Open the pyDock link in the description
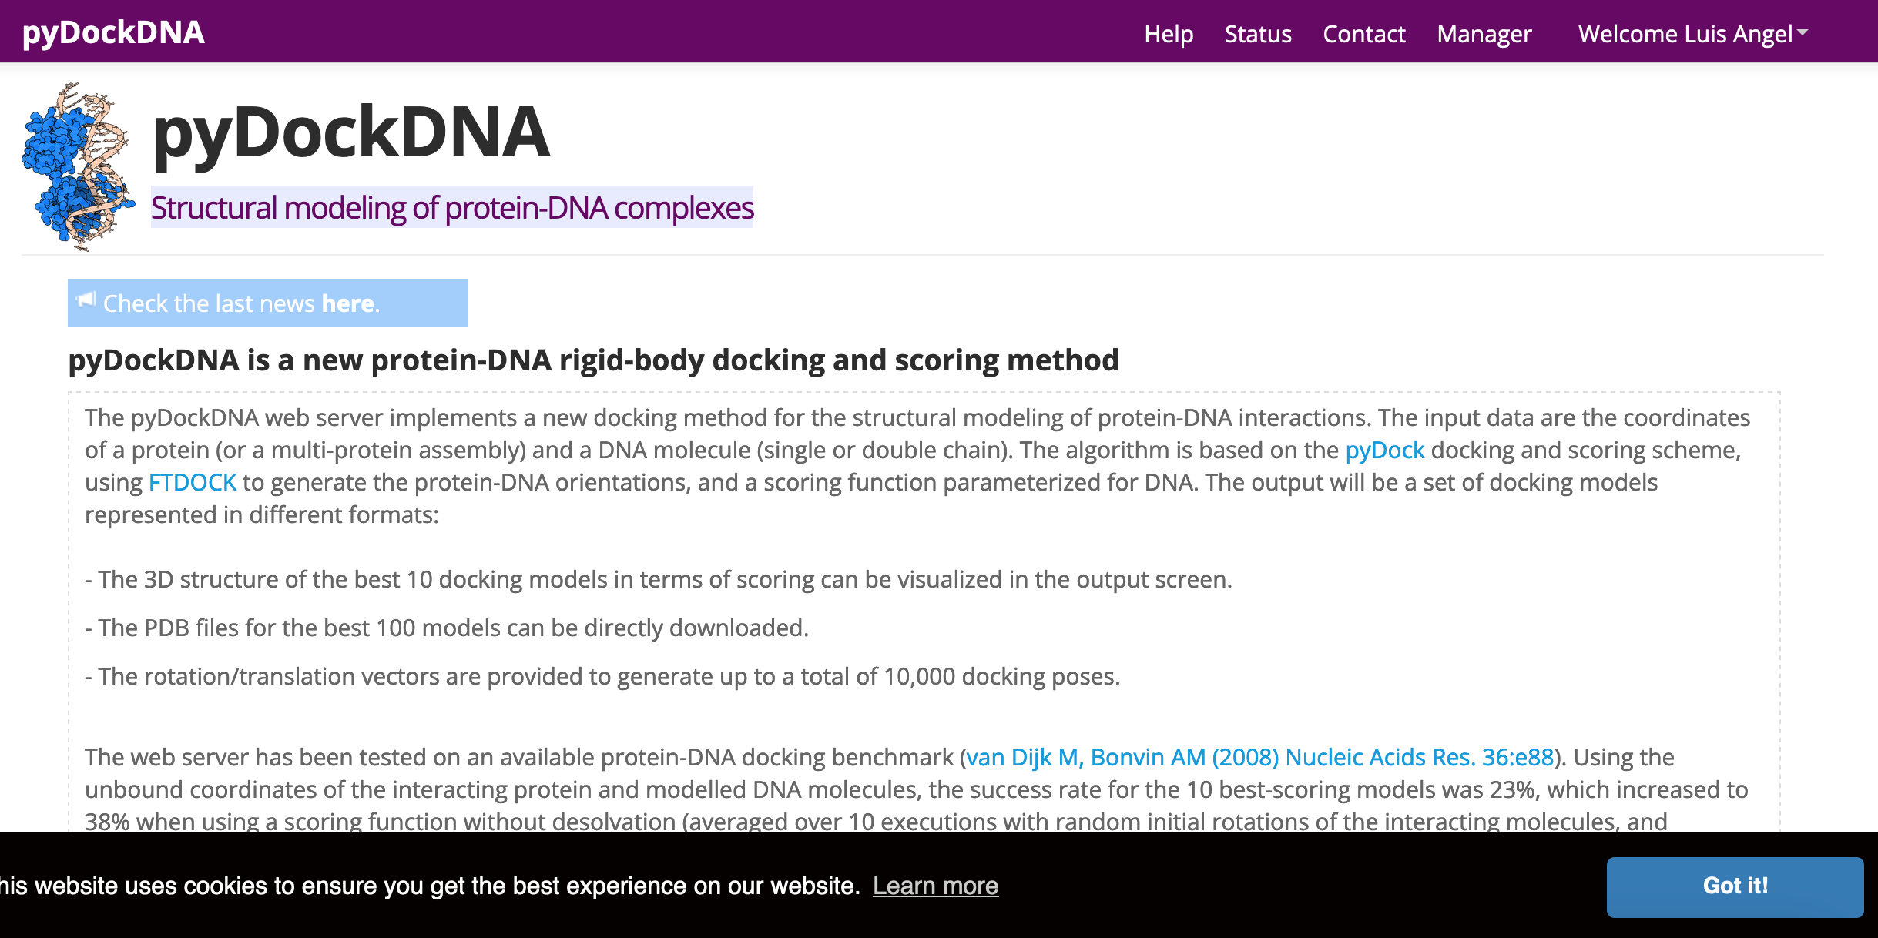 point(1383,450)
